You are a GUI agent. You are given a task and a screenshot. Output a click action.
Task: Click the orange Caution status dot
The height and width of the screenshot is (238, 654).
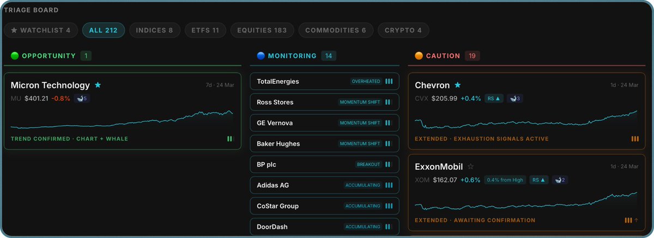pos(419,56)
